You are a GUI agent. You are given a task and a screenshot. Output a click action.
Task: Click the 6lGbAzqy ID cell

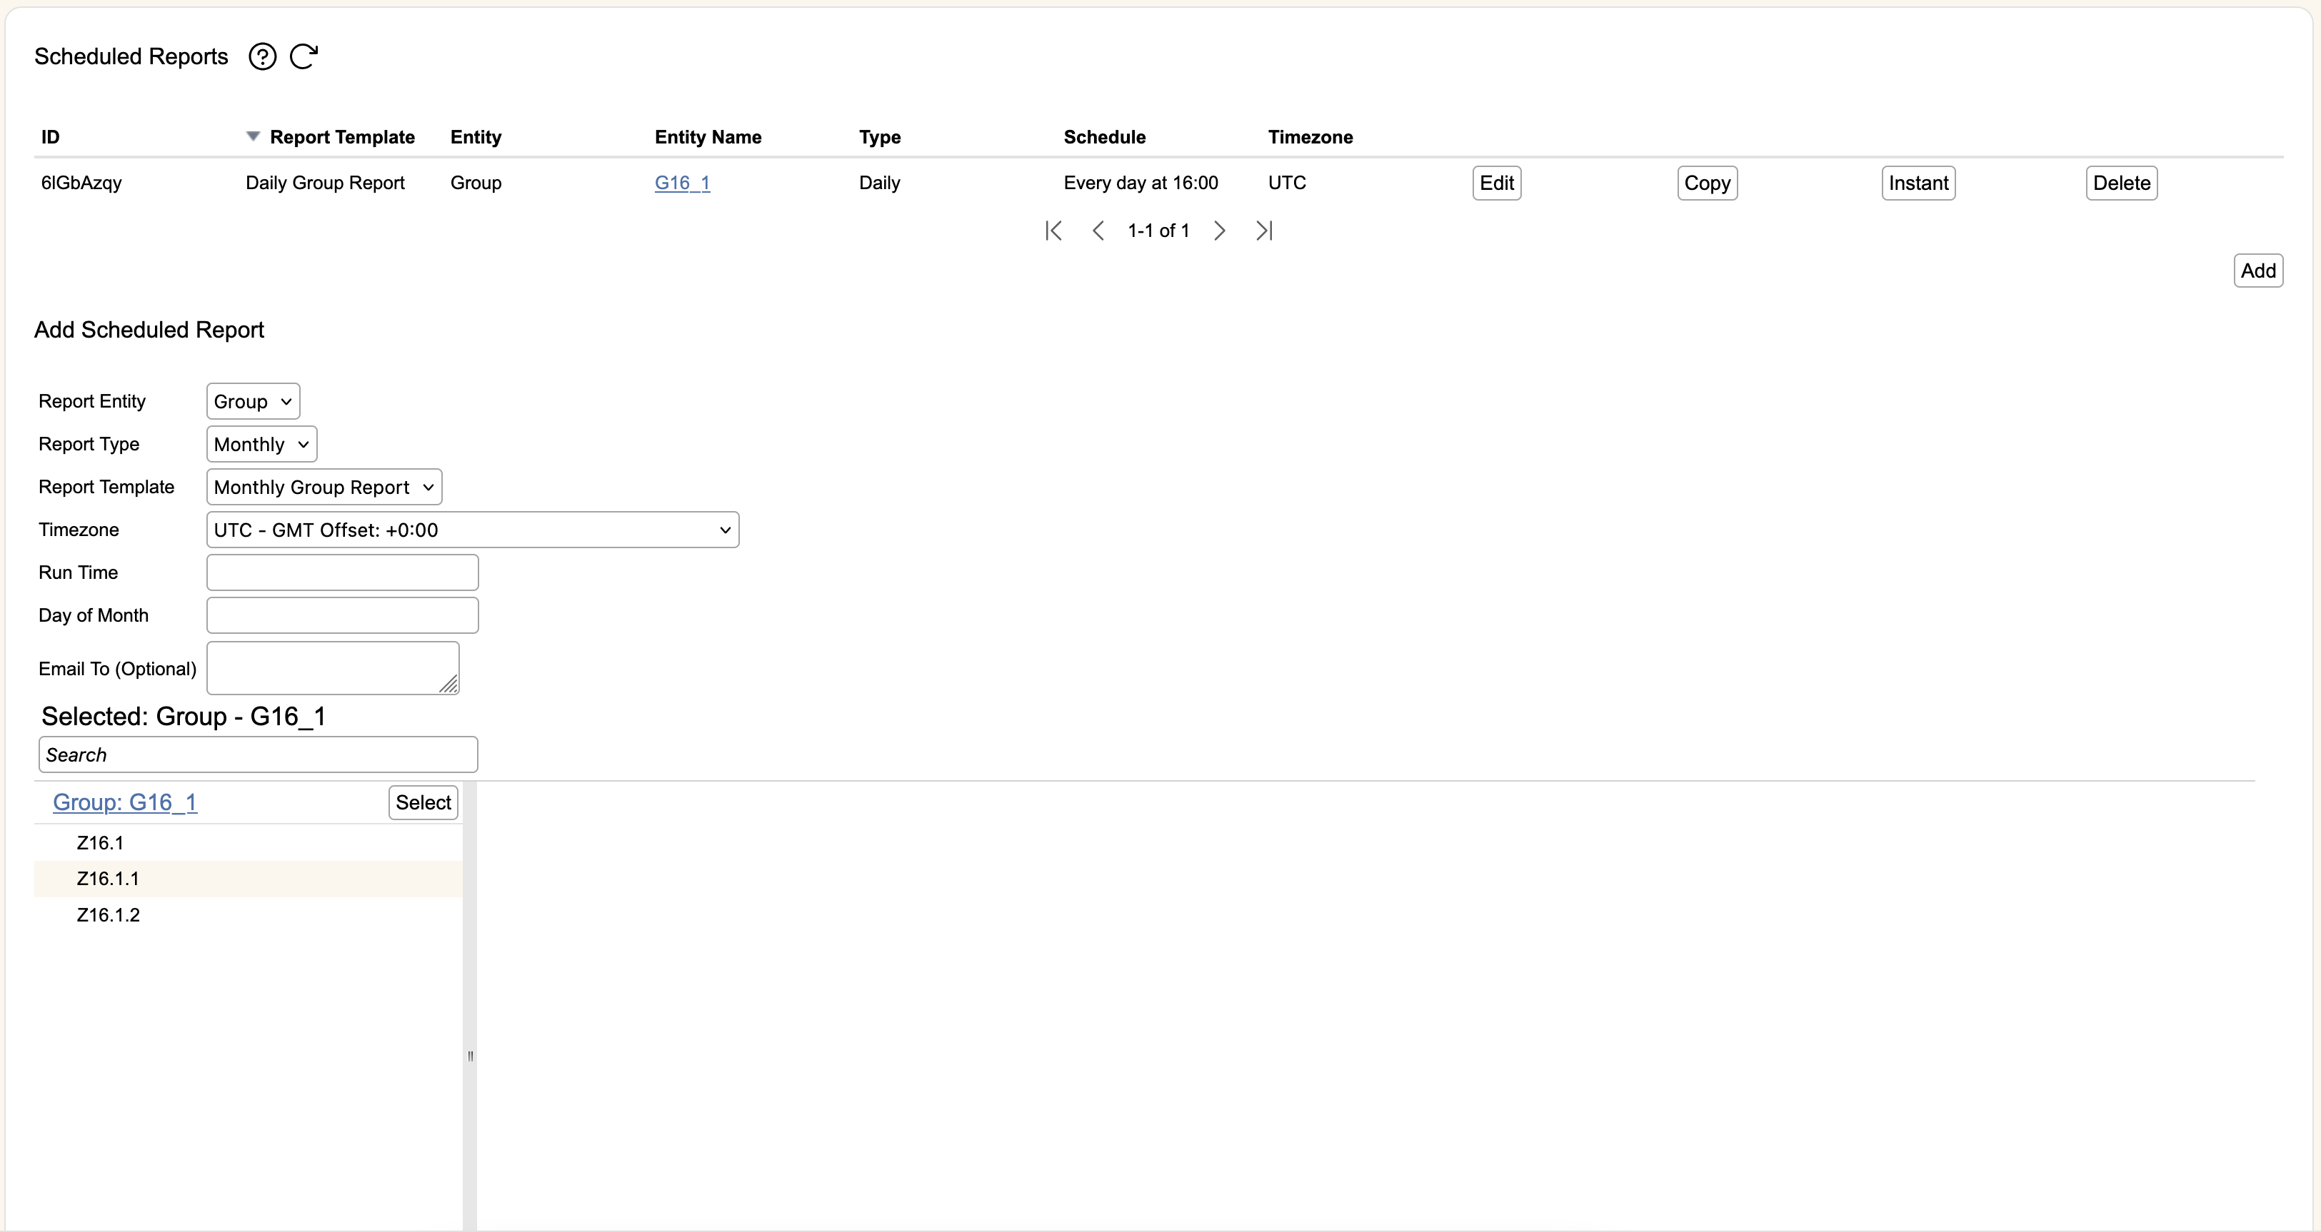(x=81, y=183)
